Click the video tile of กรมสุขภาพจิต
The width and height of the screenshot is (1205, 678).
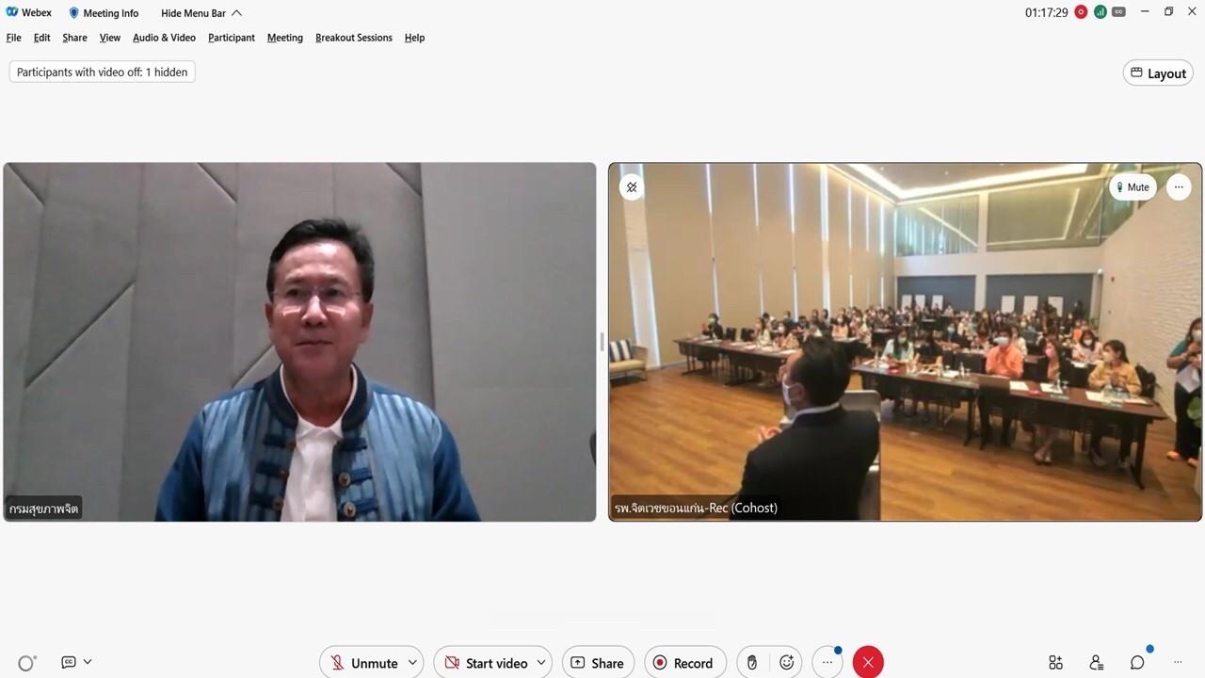299,341
